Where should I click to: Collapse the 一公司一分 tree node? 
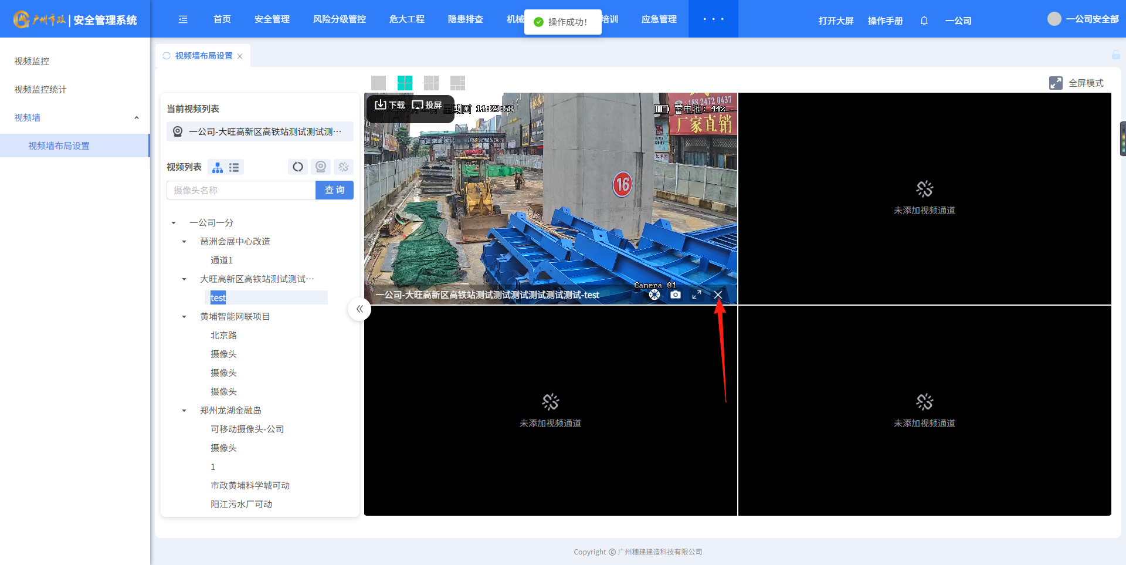pos(174,223)
